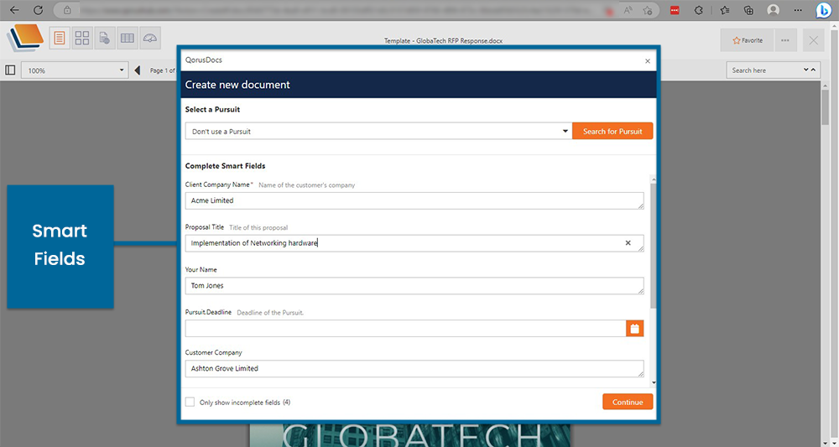This screenshot has height=447, width=839.
Task: Open the red extension icon
Action: click(x=675, y=10)
